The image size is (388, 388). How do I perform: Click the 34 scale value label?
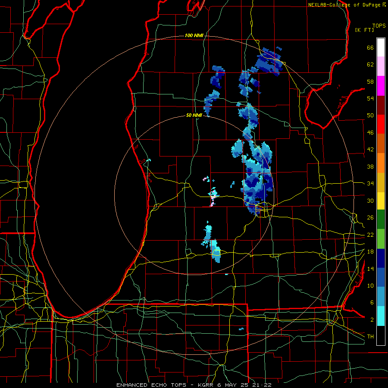(x=370, y=184)
